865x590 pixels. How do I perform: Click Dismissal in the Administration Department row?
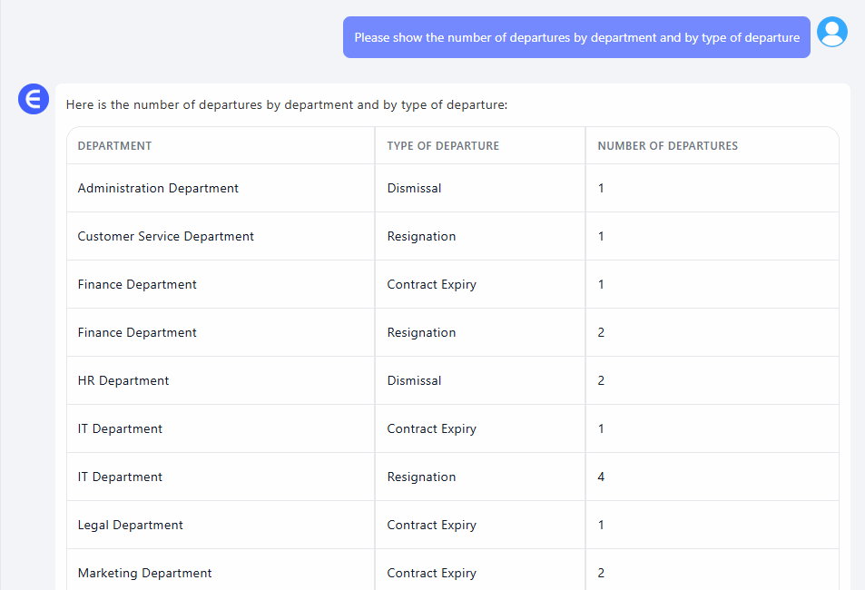(x=414, y=189)
